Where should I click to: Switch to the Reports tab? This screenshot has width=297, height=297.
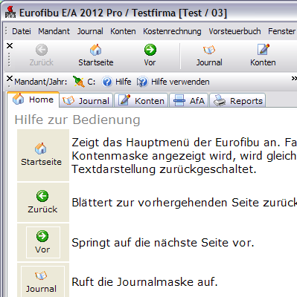[237, 100]
